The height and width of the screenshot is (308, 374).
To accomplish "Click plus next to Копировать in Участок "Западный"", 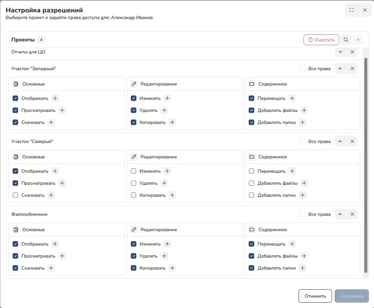I will pos(172,122).
